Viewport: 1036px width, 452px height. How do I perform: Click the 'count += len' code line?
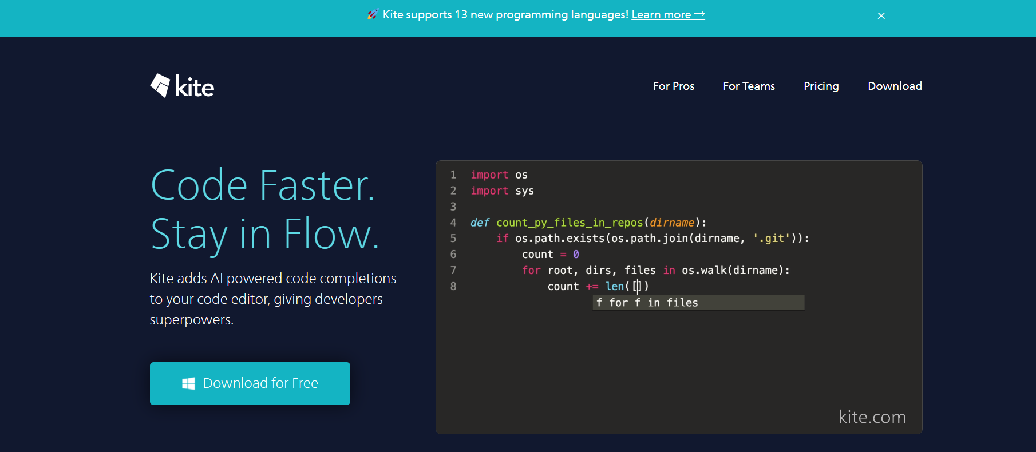tap(598, 286)
